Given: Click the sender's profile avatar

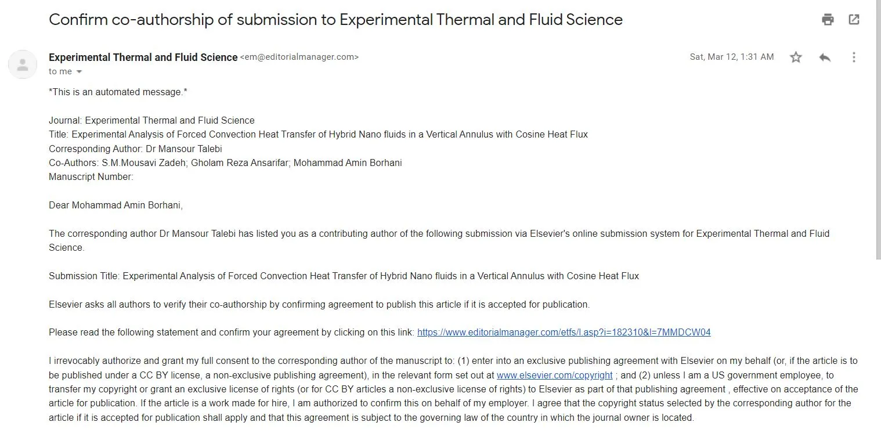Looking at the screenshot, I should [23, 64].
